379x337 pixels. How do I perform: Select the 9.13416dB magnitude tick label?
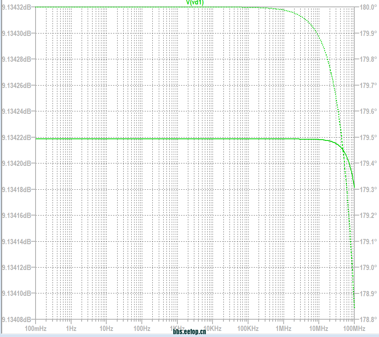point(16,216)
